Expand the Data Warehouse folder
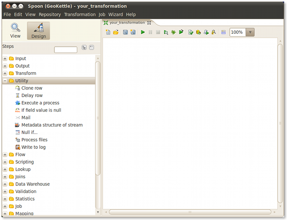287x220 pixels. [x=5, y=184]
